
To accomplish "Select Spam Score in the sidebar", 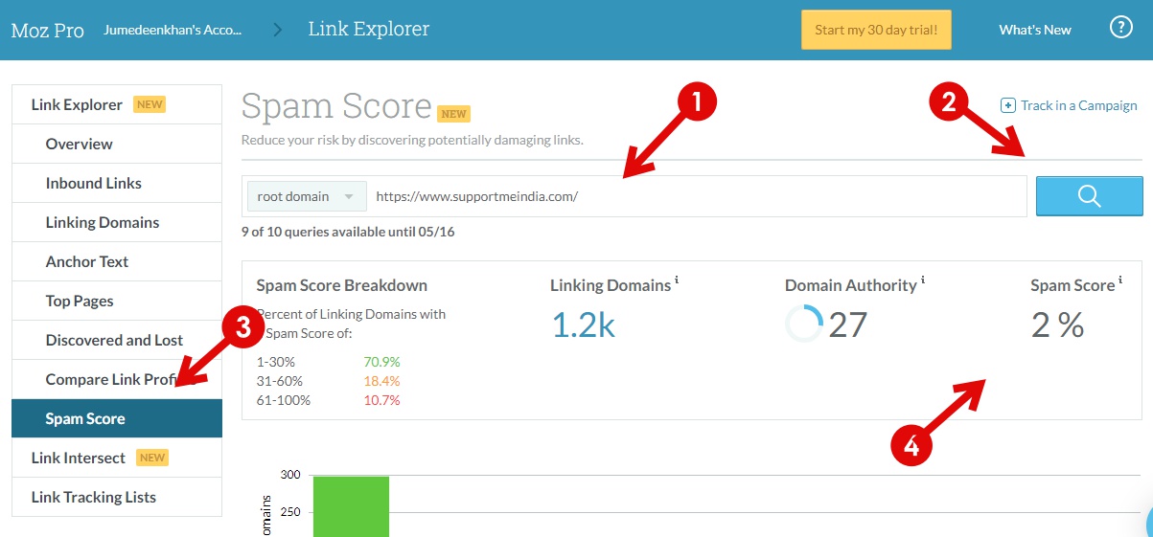I will (117, 418).
